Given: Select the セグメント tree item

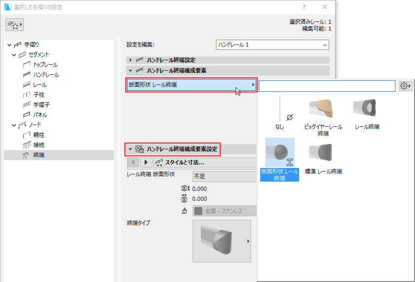Looking at the screenshot, I should pyautogui.click(x=39, y=54).
